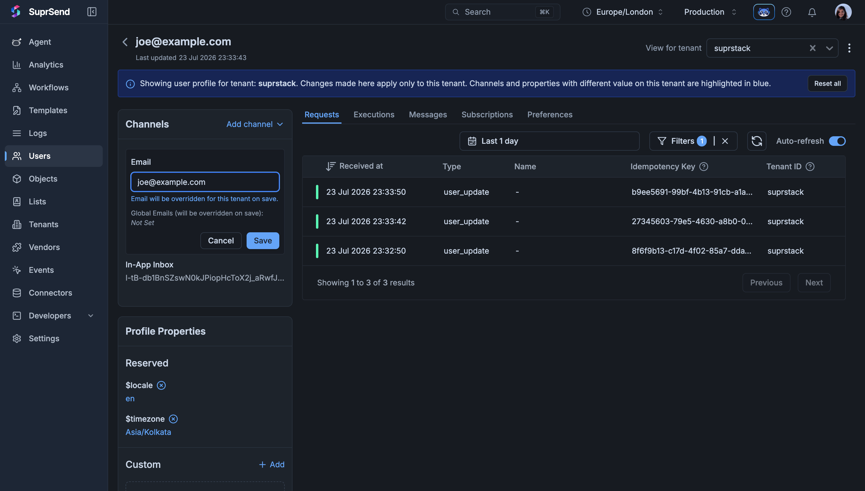Image resolution: width=865 pixels, height=491 pixels.
Task: Click the Email input field
Action: point(205,182)
